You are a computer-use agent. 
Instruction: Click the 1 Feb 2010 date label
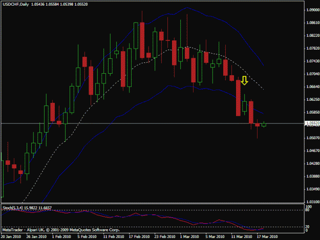pos(61,237)
